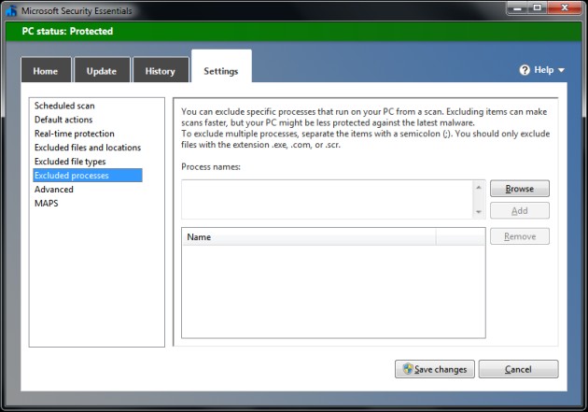Open Excluded file types setting
Screen dimensions: 588x412
tap(70, 162)
